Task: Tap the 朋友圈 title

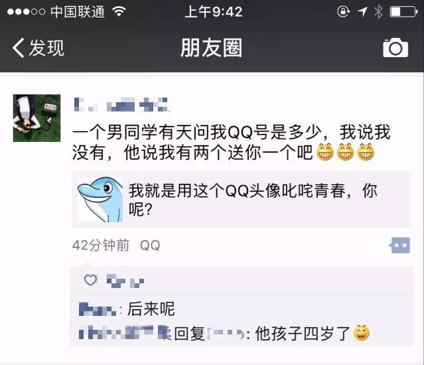Action: click(211, 48)
